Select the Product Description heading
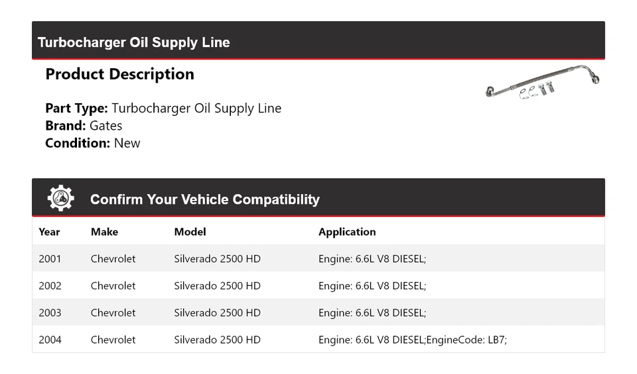This screenshot has width=637, height=374. (x=119, y=74)
